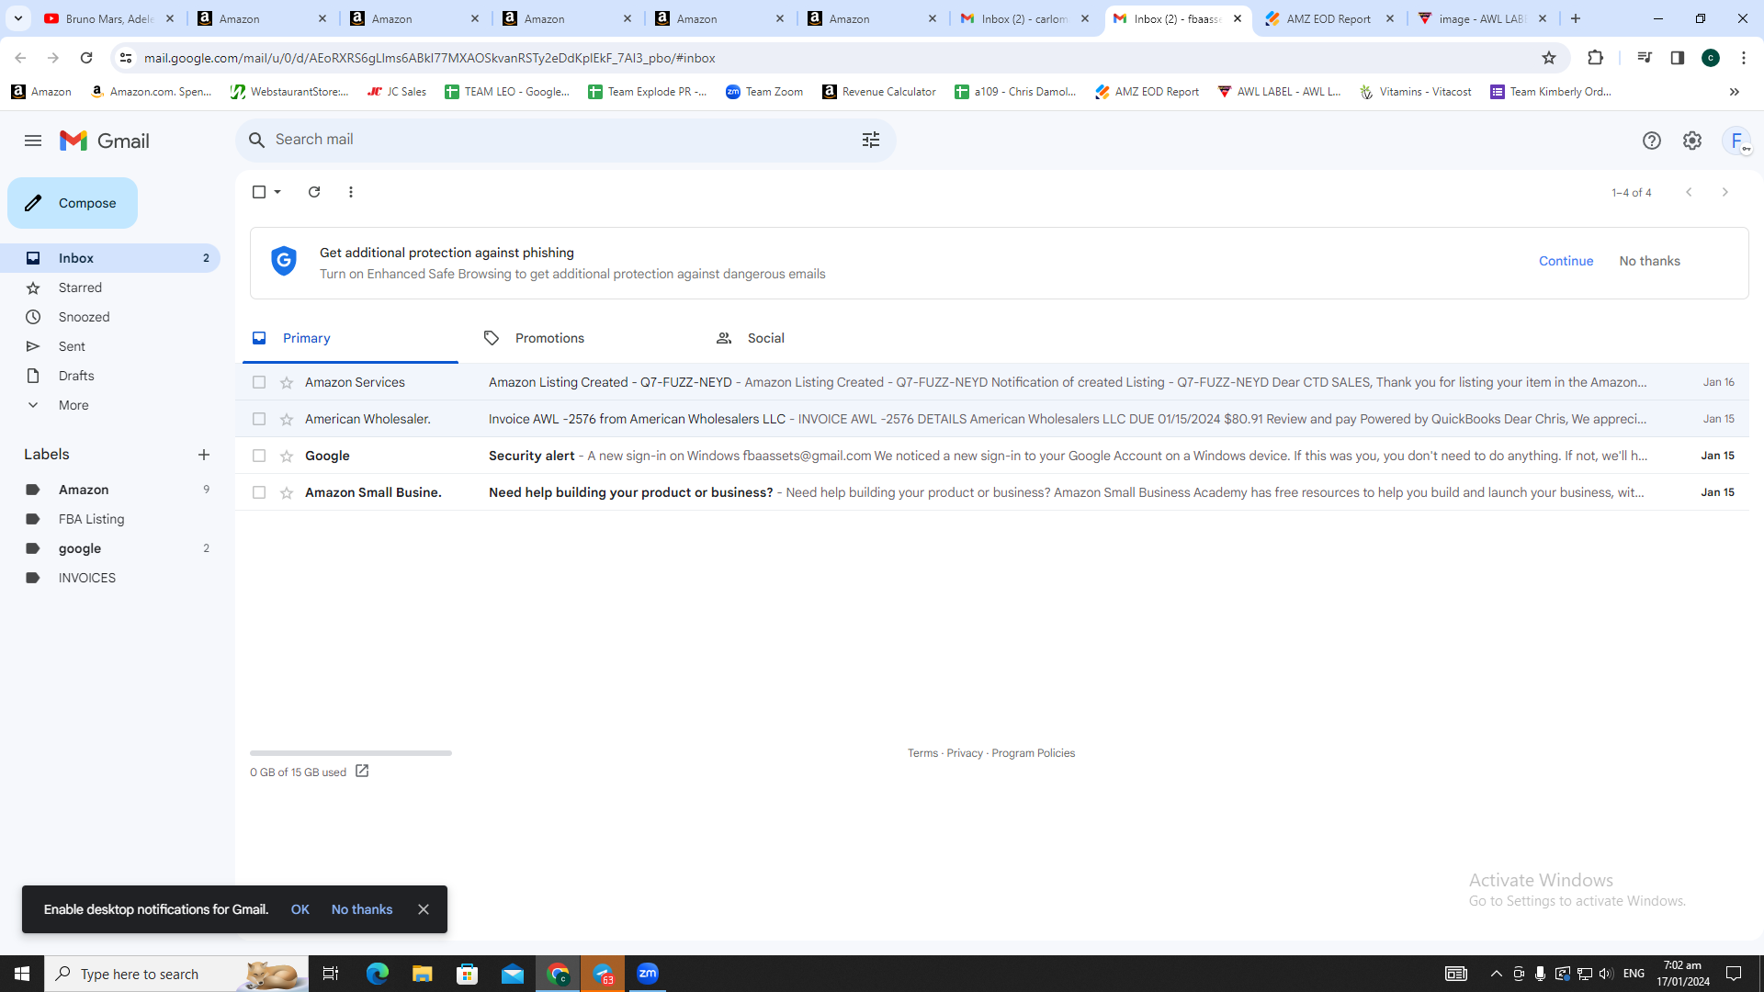Screen dimensions: 1764x992
Task: Focus the Search mail field
Action: click(x=566, y=140)
